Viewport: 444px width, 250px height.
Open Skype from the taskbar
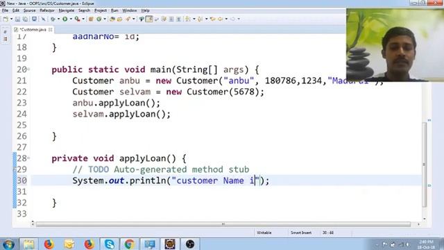tap(110, 244)
